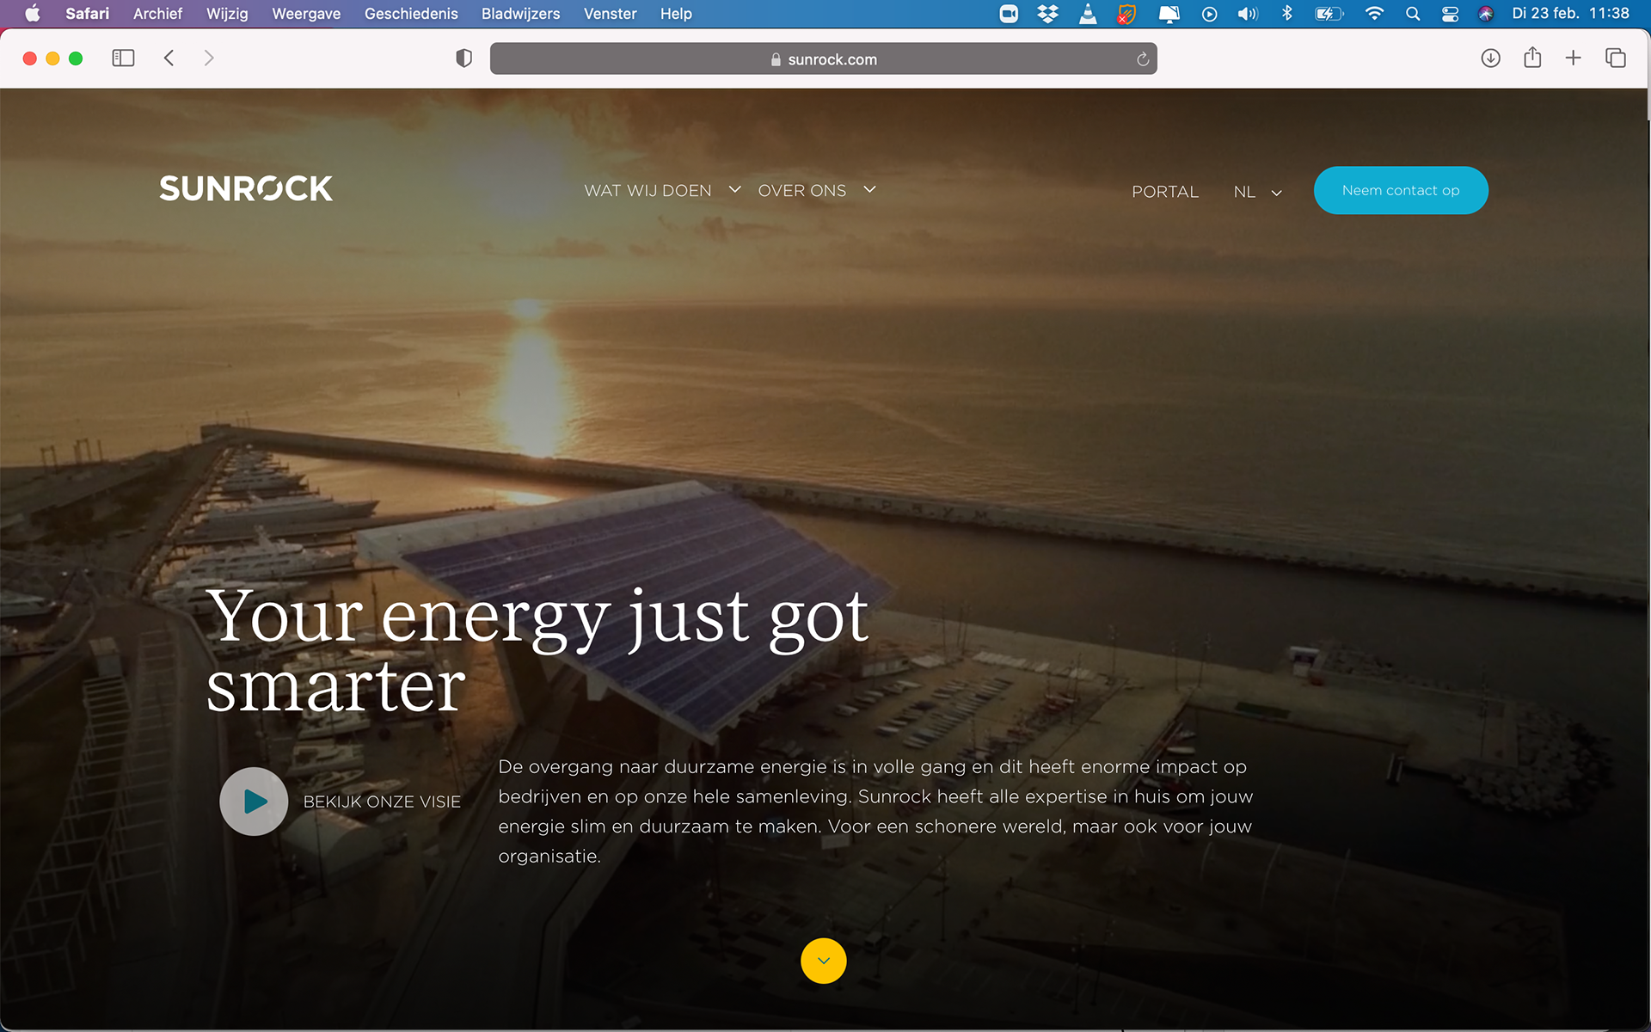Show the tab overview

point(1615,58)
